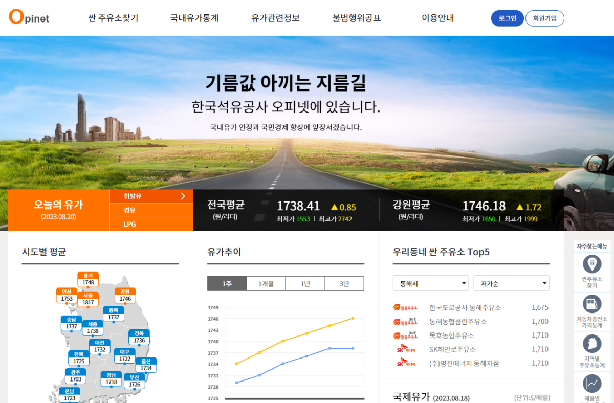
Task: Open the 국내유가통계 menu
Action: (x=194, y=17)
